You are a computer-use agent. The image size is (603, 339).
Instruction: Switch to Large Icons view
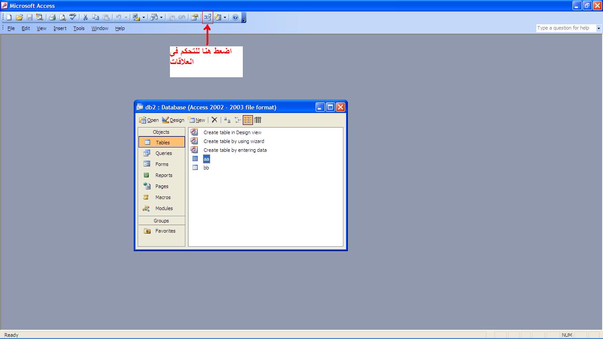(x=227, y=120)
